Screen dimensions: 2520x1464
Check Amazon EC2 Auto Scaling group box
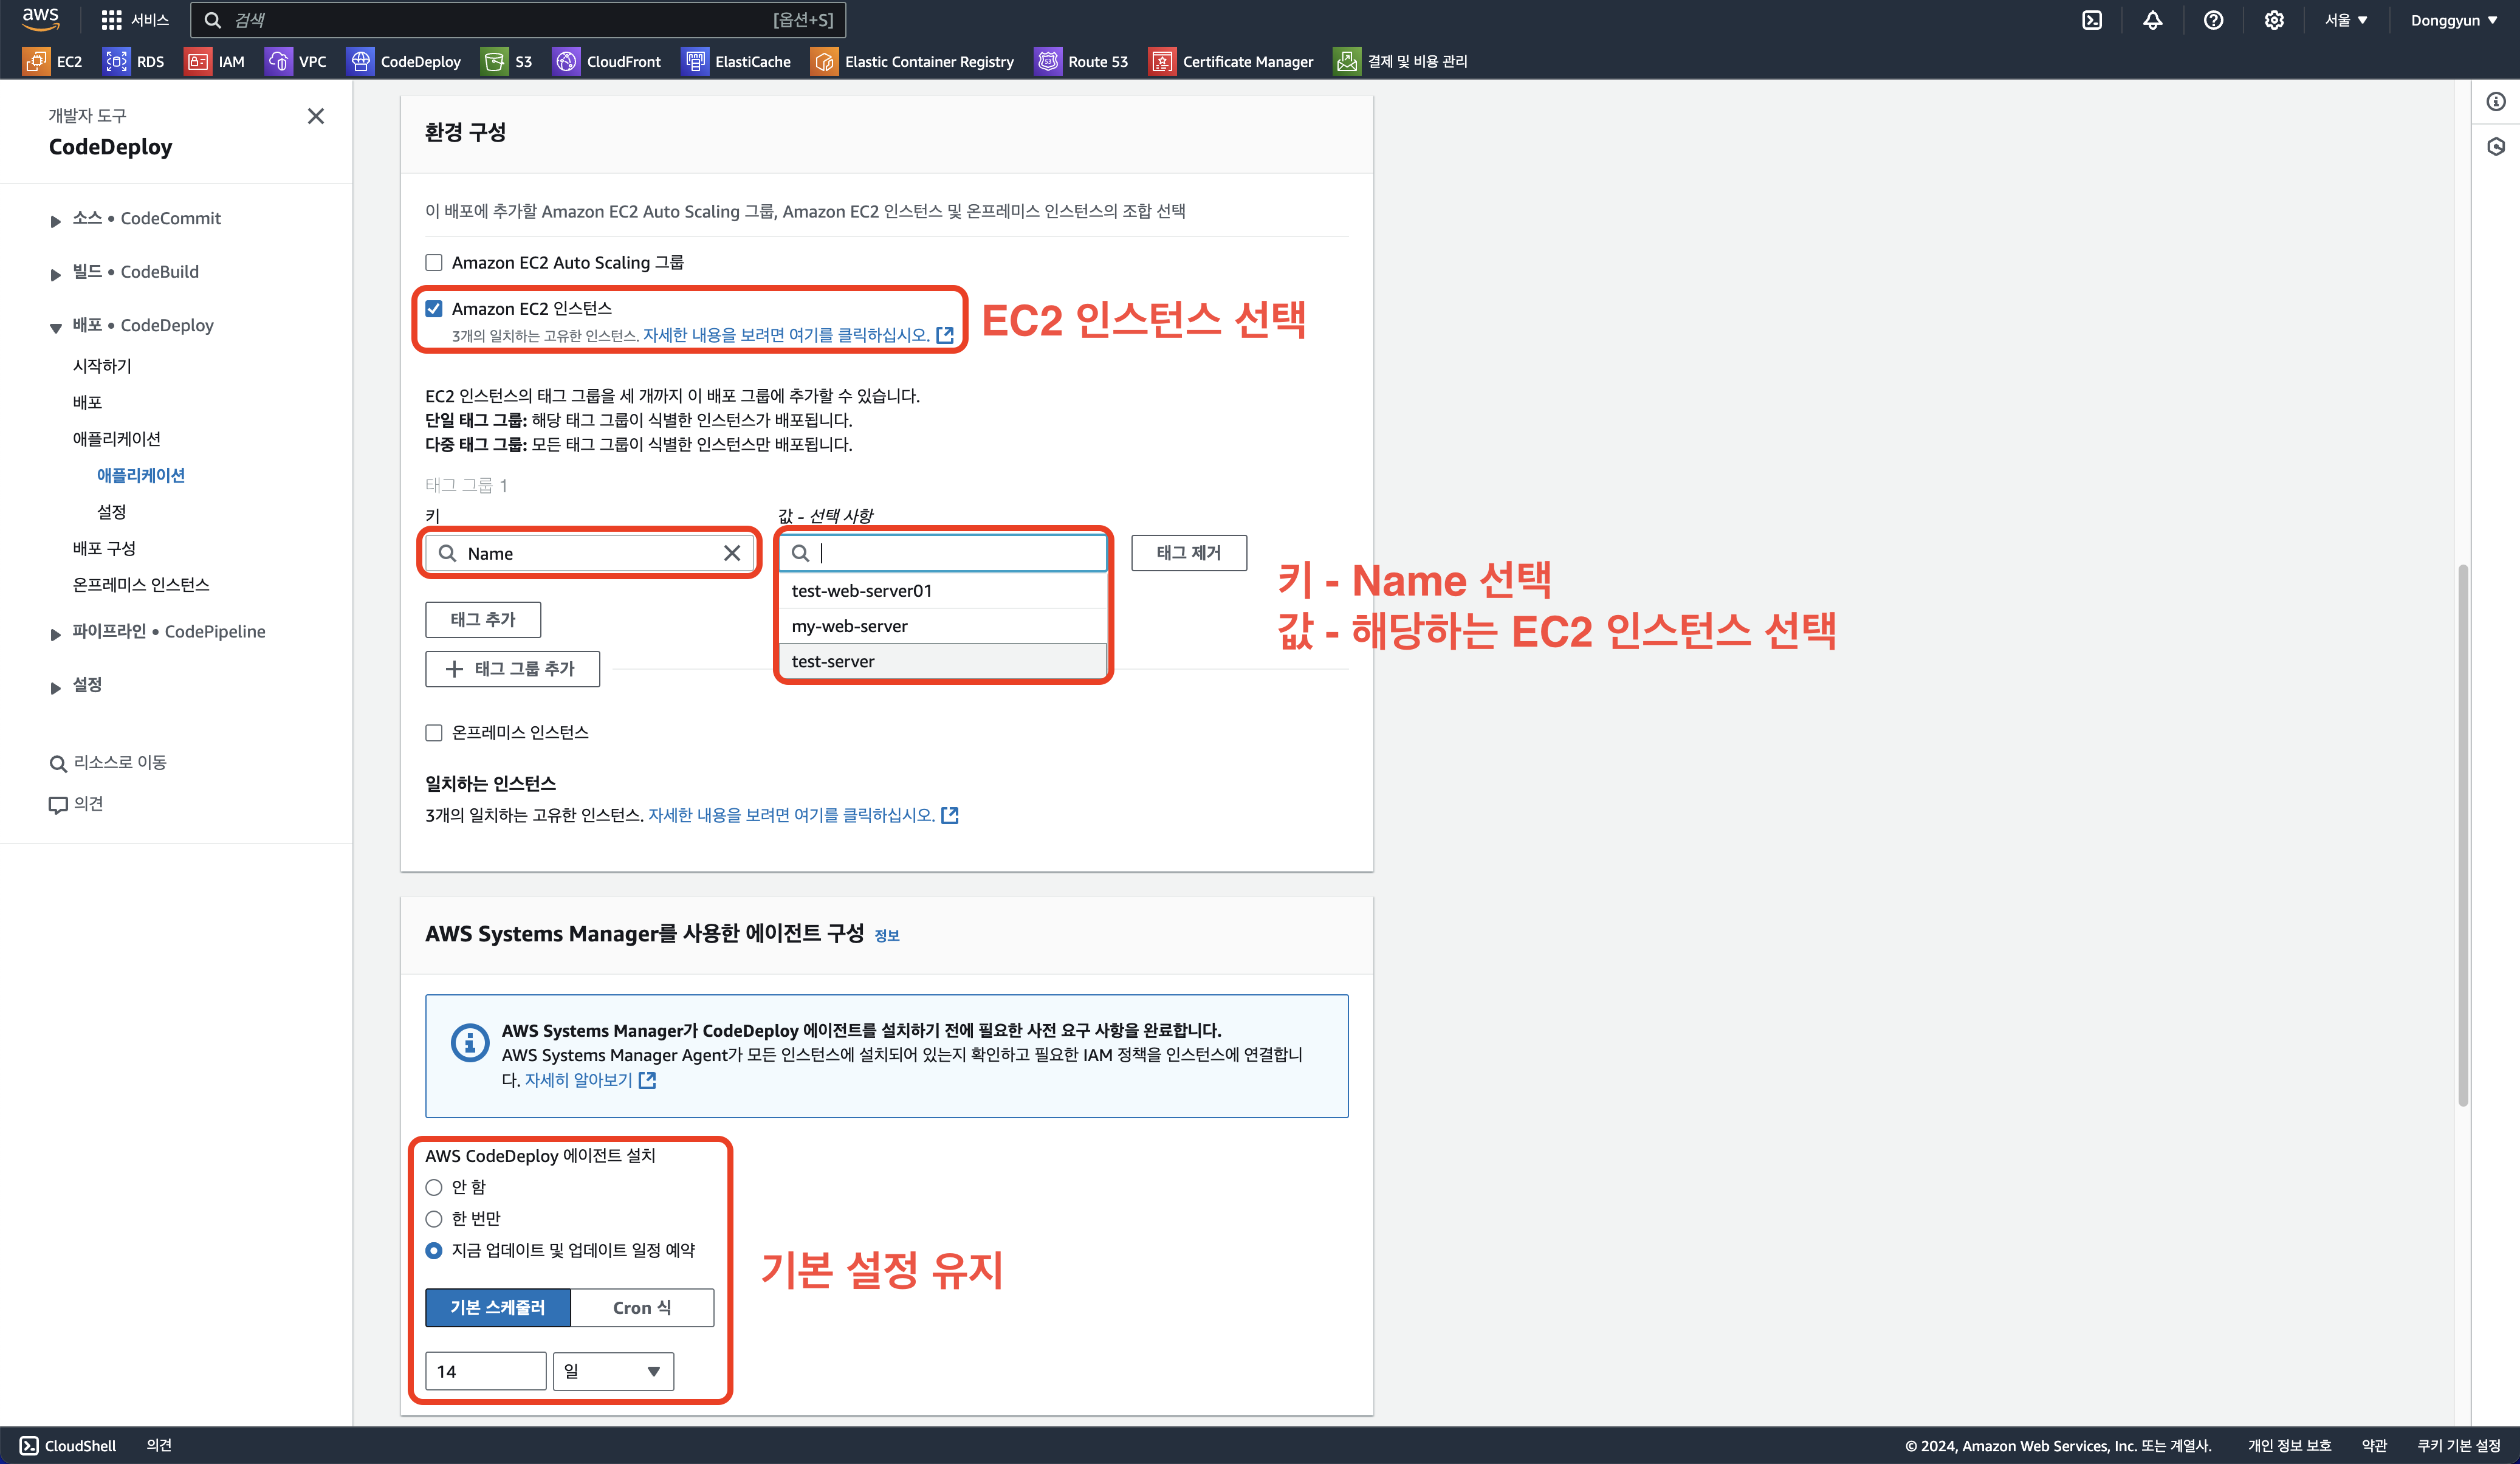434,262
